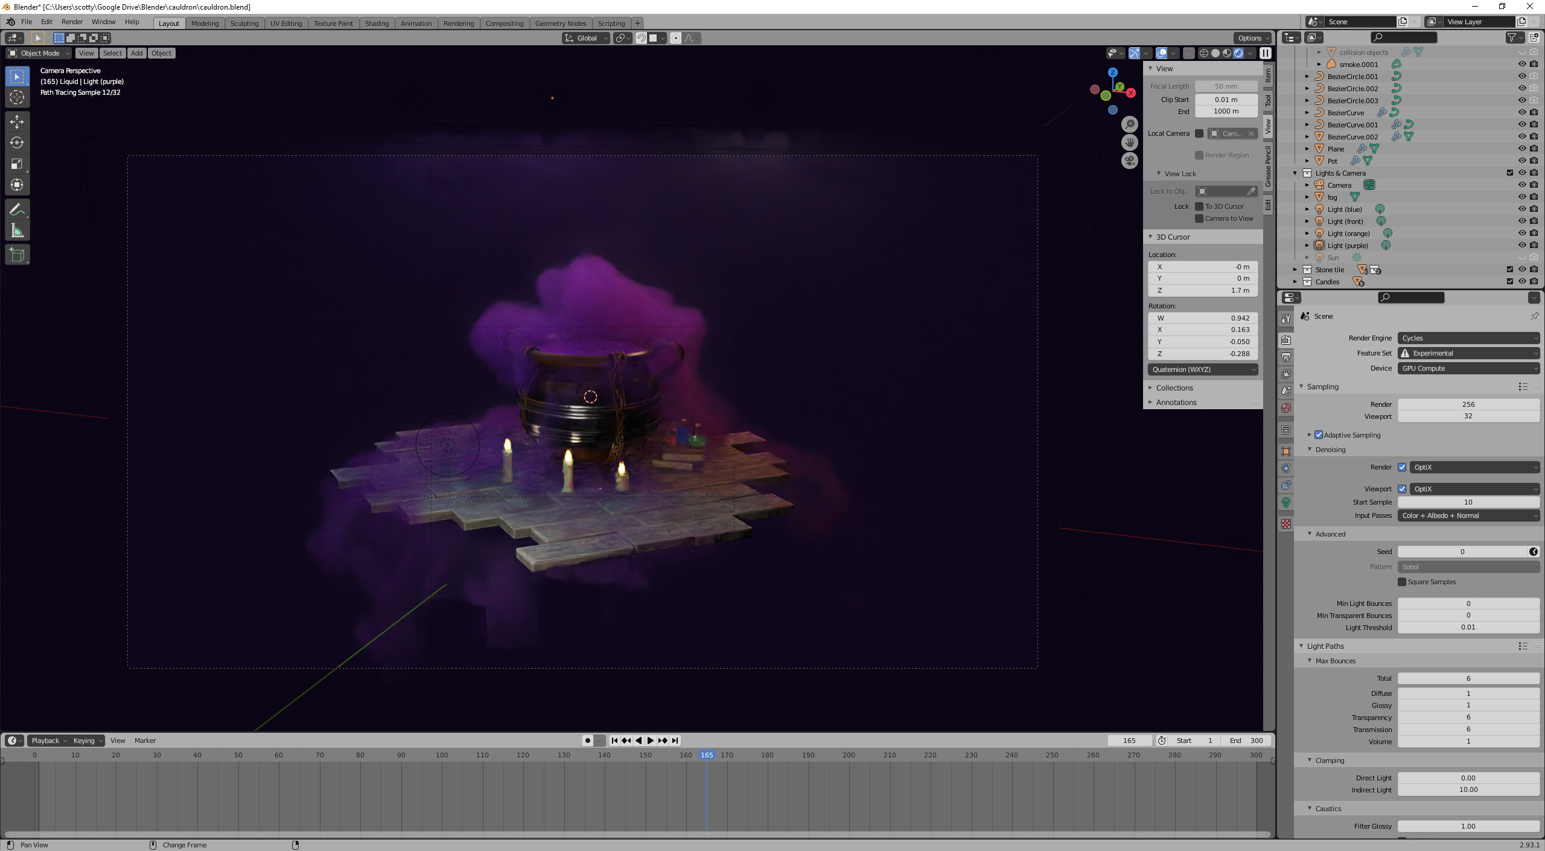The height and width of the screenshot is (851, 1545).
Task: Click the pan view hand gizmo
Action: (1129, 142)
